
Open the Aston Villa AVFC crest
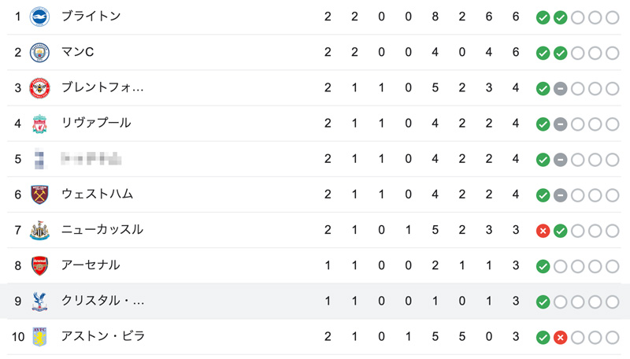click(x=39, y=337)
